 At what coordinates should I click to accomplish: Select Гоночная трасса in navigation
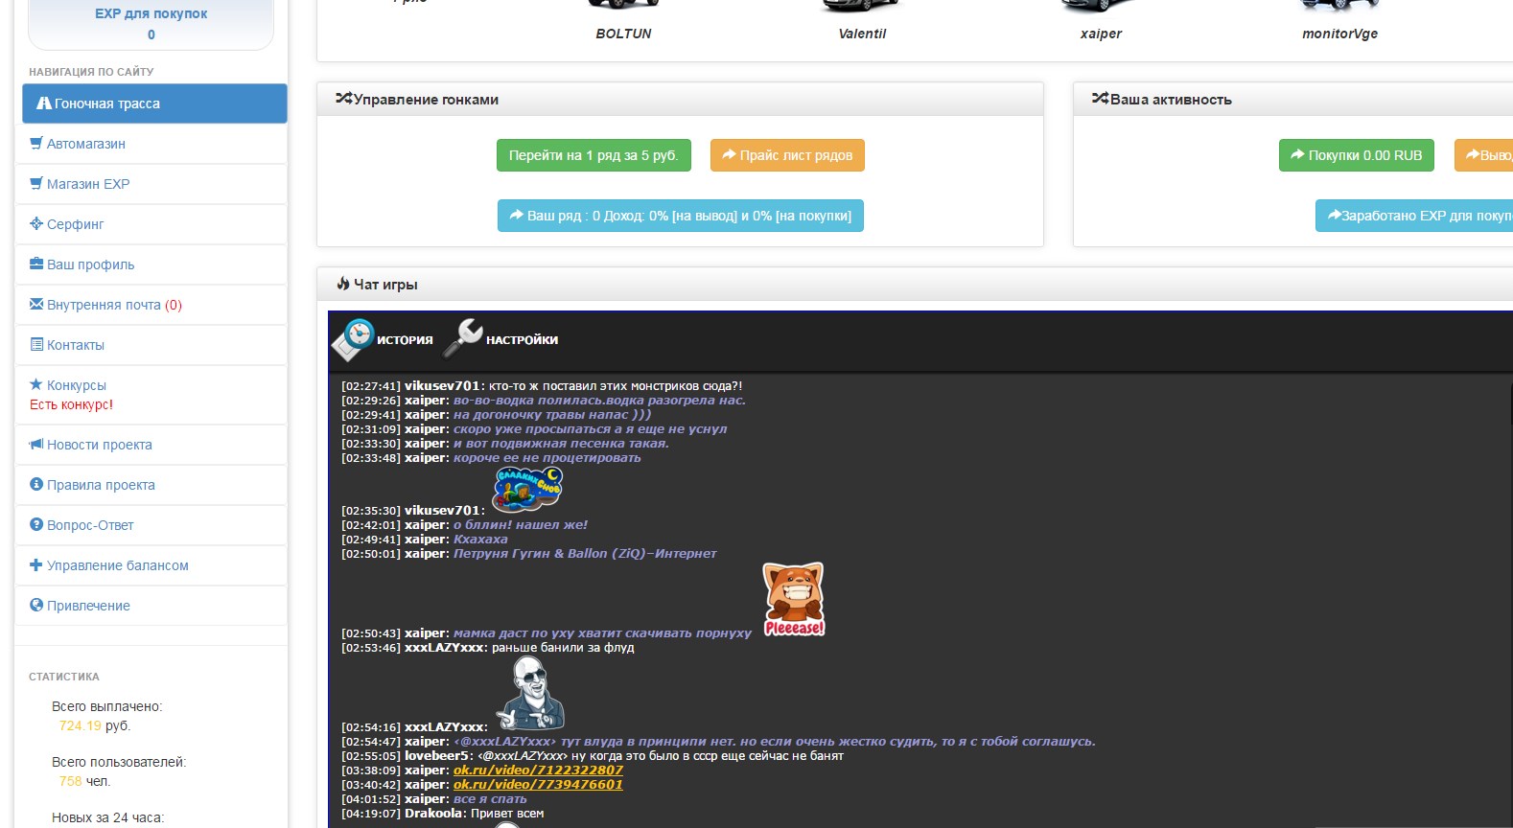click(x=106, y=103)
